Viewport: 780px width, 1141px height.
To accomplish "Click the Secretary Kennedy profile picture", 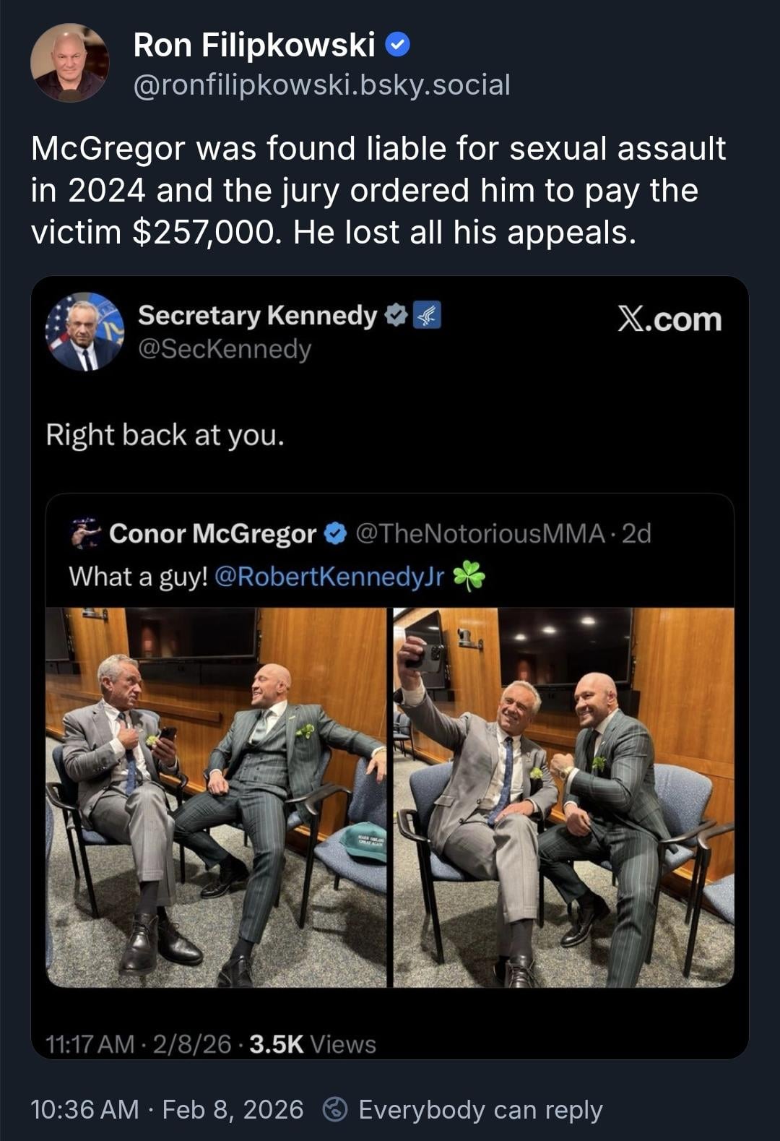I will (x=85, y=332).
